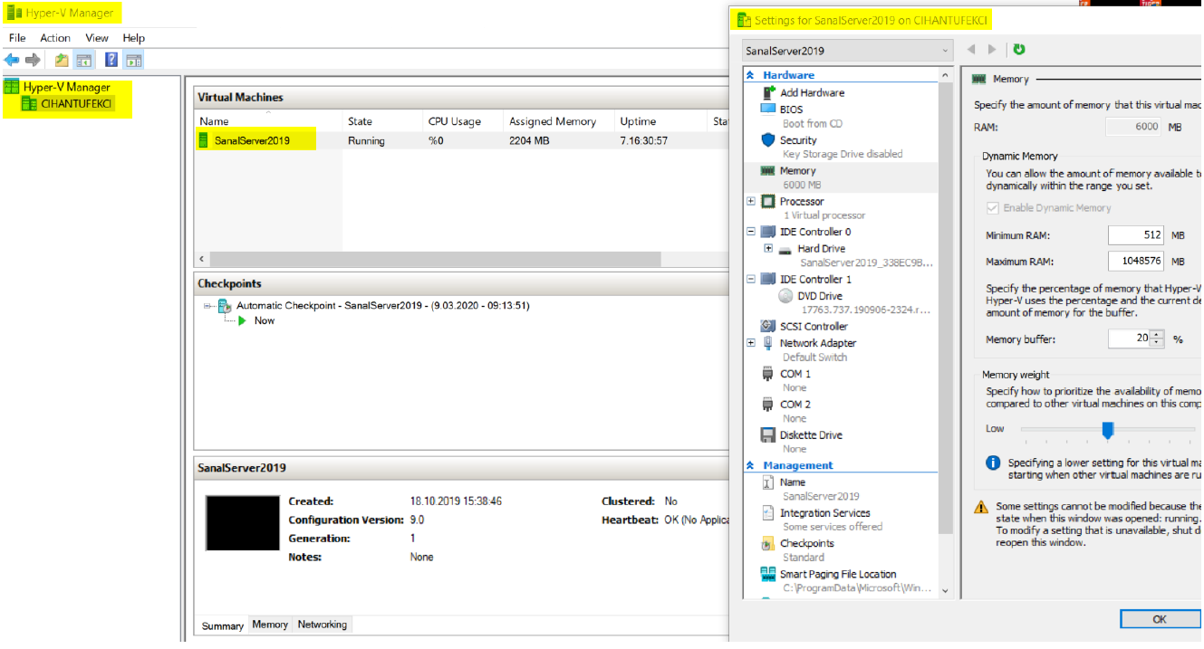Select the Memory chip icon in Hardware list
Image resolution: width=1204 pixels, height=649 pixels.
coord(767,171)
